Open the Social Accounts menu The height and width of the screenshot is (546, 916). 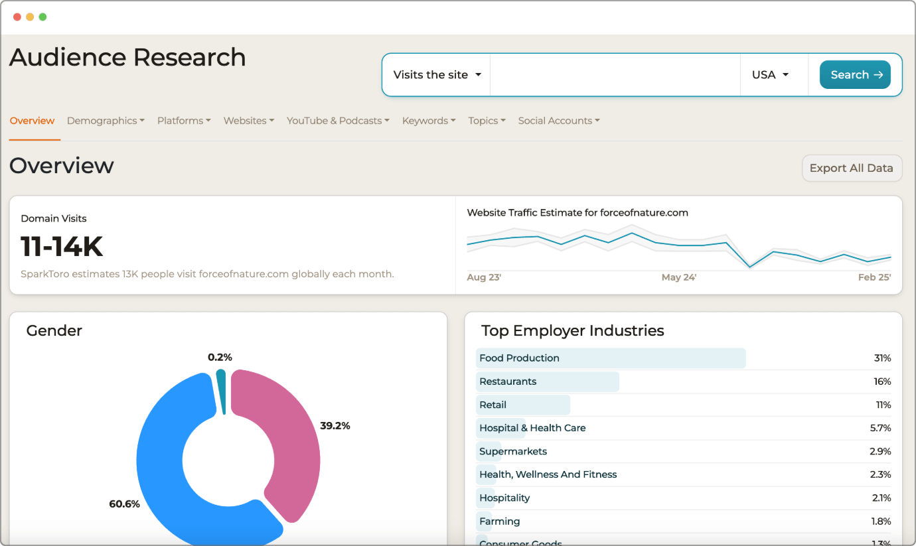pos(559,121)
